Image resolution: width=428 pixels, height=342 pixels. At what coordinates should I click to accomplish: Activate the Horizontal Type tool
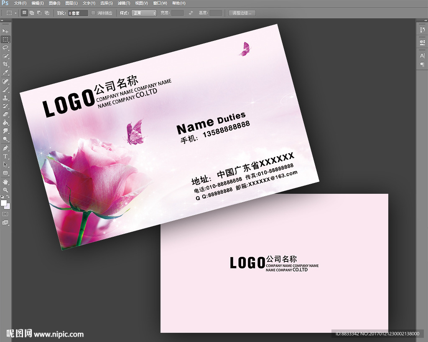coord(5,156)
